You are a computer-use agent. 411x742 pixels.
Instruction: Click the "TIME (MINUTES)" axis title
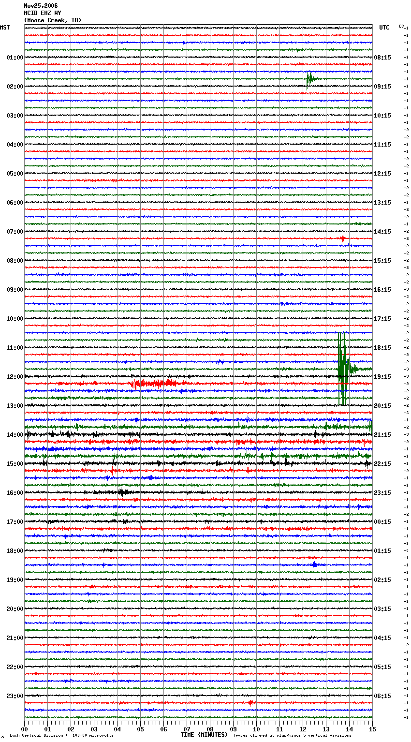204,735
